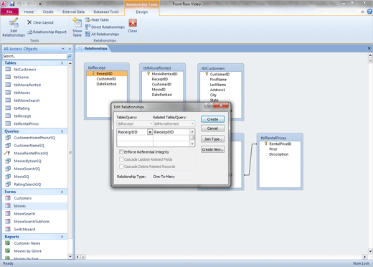This screenshot has width=373, height=267.
Task: Click the Save icon in quick access toolbar
Action: (x=12, y=4)
